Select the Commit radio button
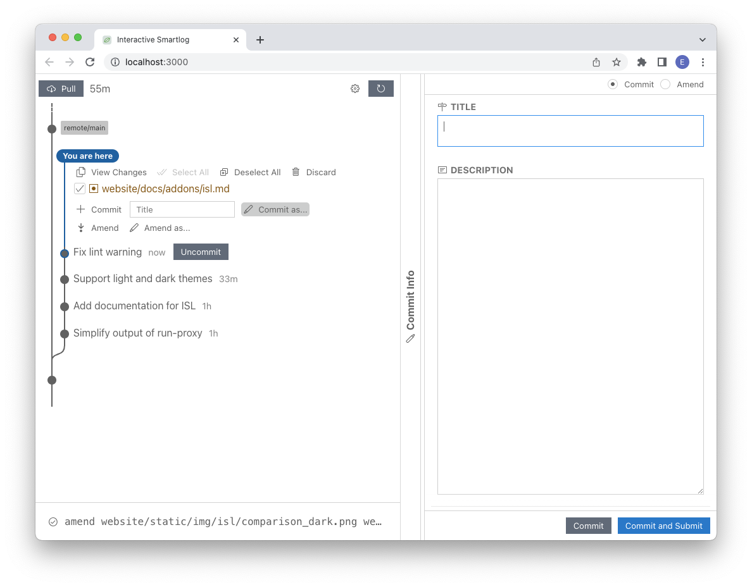Screen dimensions: 752x587 pyautogui.click(x=612, y=83)
